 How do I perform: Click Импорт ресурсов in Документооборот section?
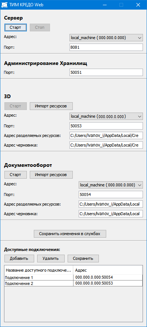[51, 175]
